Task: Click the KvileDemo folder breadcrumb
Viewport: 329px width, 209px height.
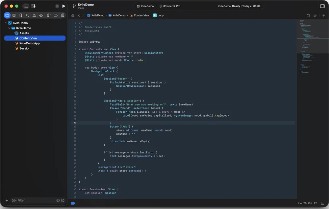Action: tap(117, 15)
